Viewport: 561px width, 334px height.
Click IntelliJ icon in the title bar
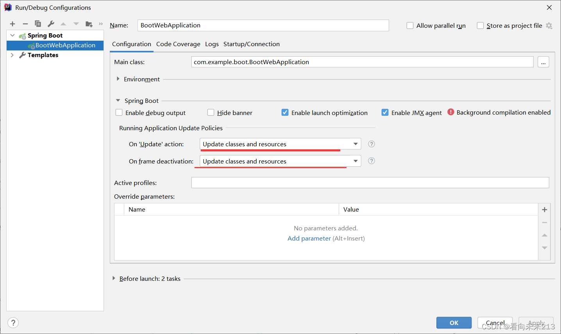point(8,7)
